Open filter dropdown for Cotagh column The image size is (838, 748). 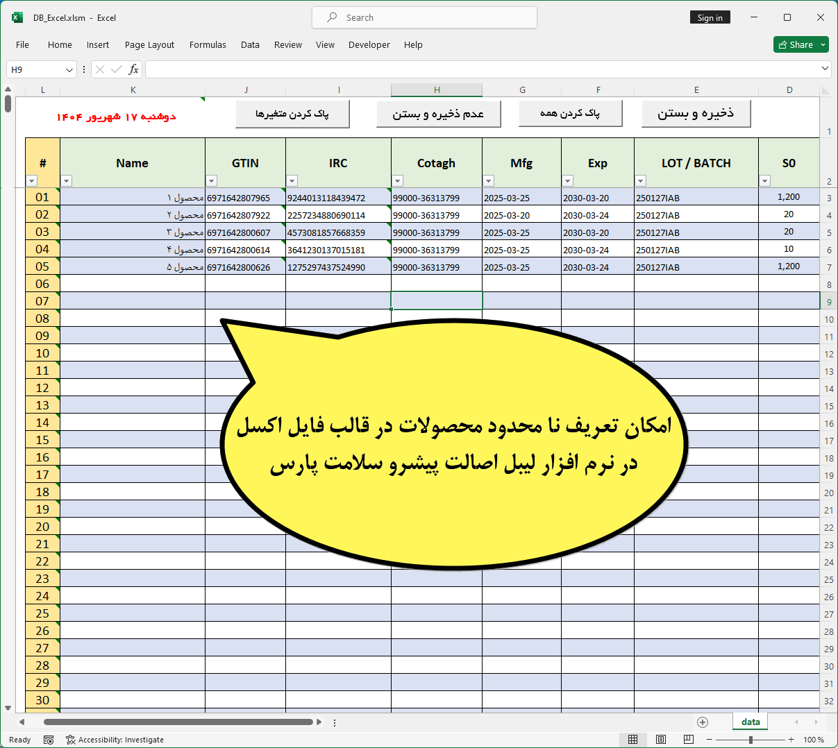point(398,181)
